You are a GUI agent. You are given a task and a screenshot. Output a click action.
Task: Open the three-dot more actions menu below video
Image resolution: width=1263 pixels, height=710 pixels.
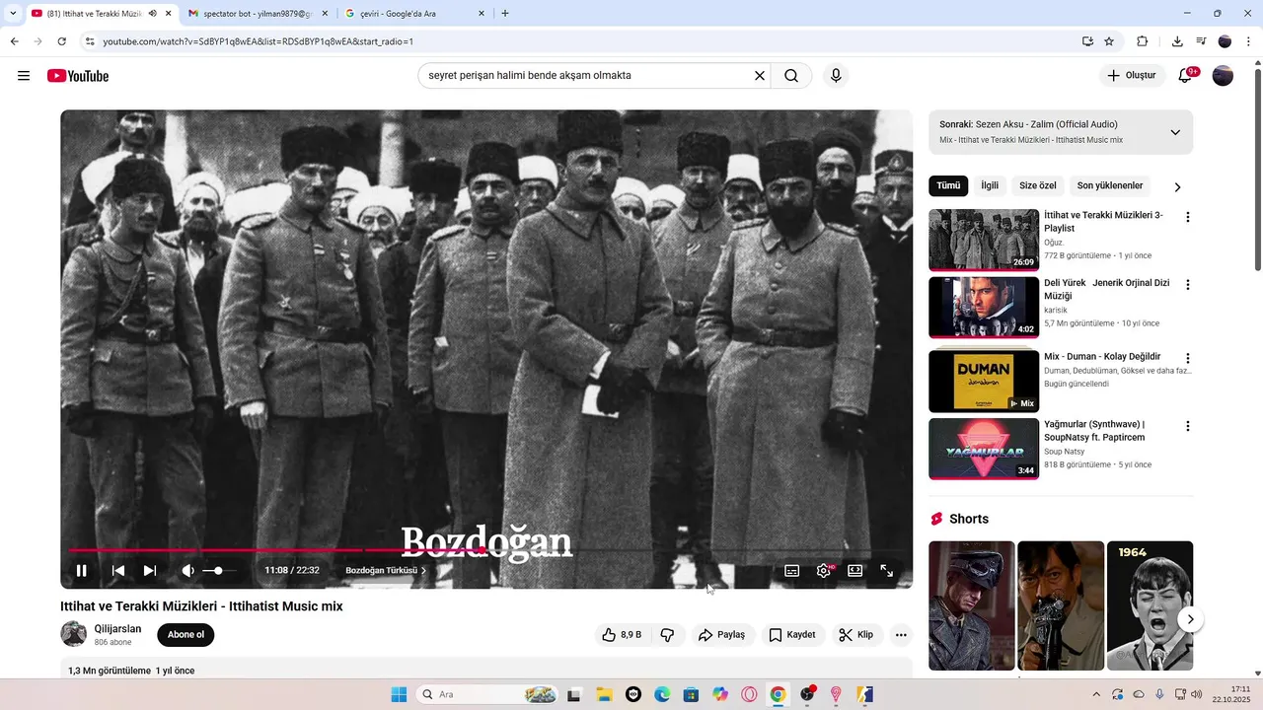[901, 635]
